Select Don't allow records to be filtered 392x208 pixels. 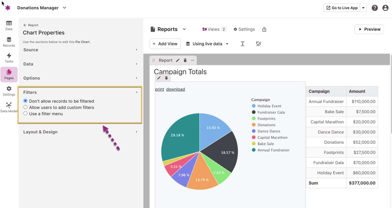point(25,101)
